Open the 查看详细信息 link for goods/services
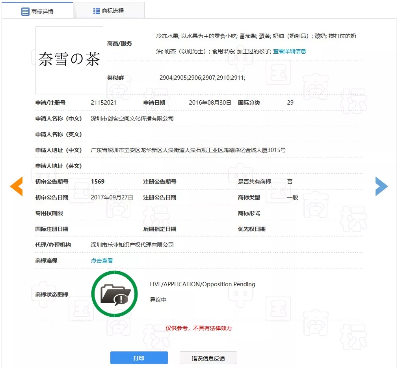This screenshot has width=398, height=368. click(290, 51)
